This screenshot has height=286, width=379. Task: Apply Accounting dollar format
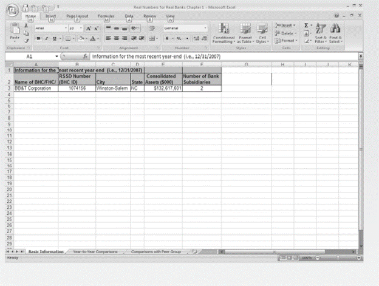pyautogui.click(x=167, y=38)
